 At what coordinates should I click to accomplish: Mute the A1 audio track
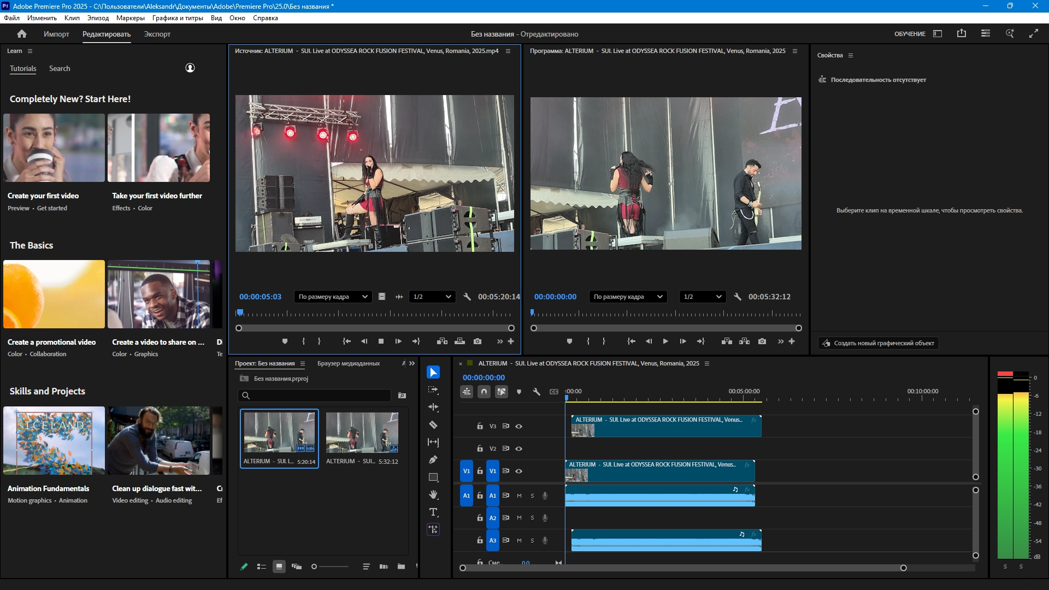click(x=519, y=495)
